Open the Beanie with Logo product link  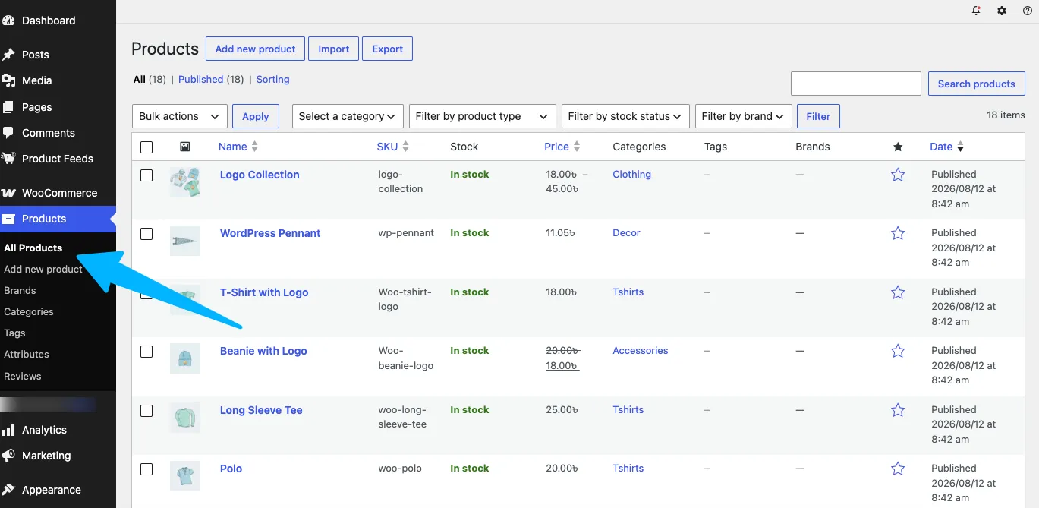click(x=263, y=351)
